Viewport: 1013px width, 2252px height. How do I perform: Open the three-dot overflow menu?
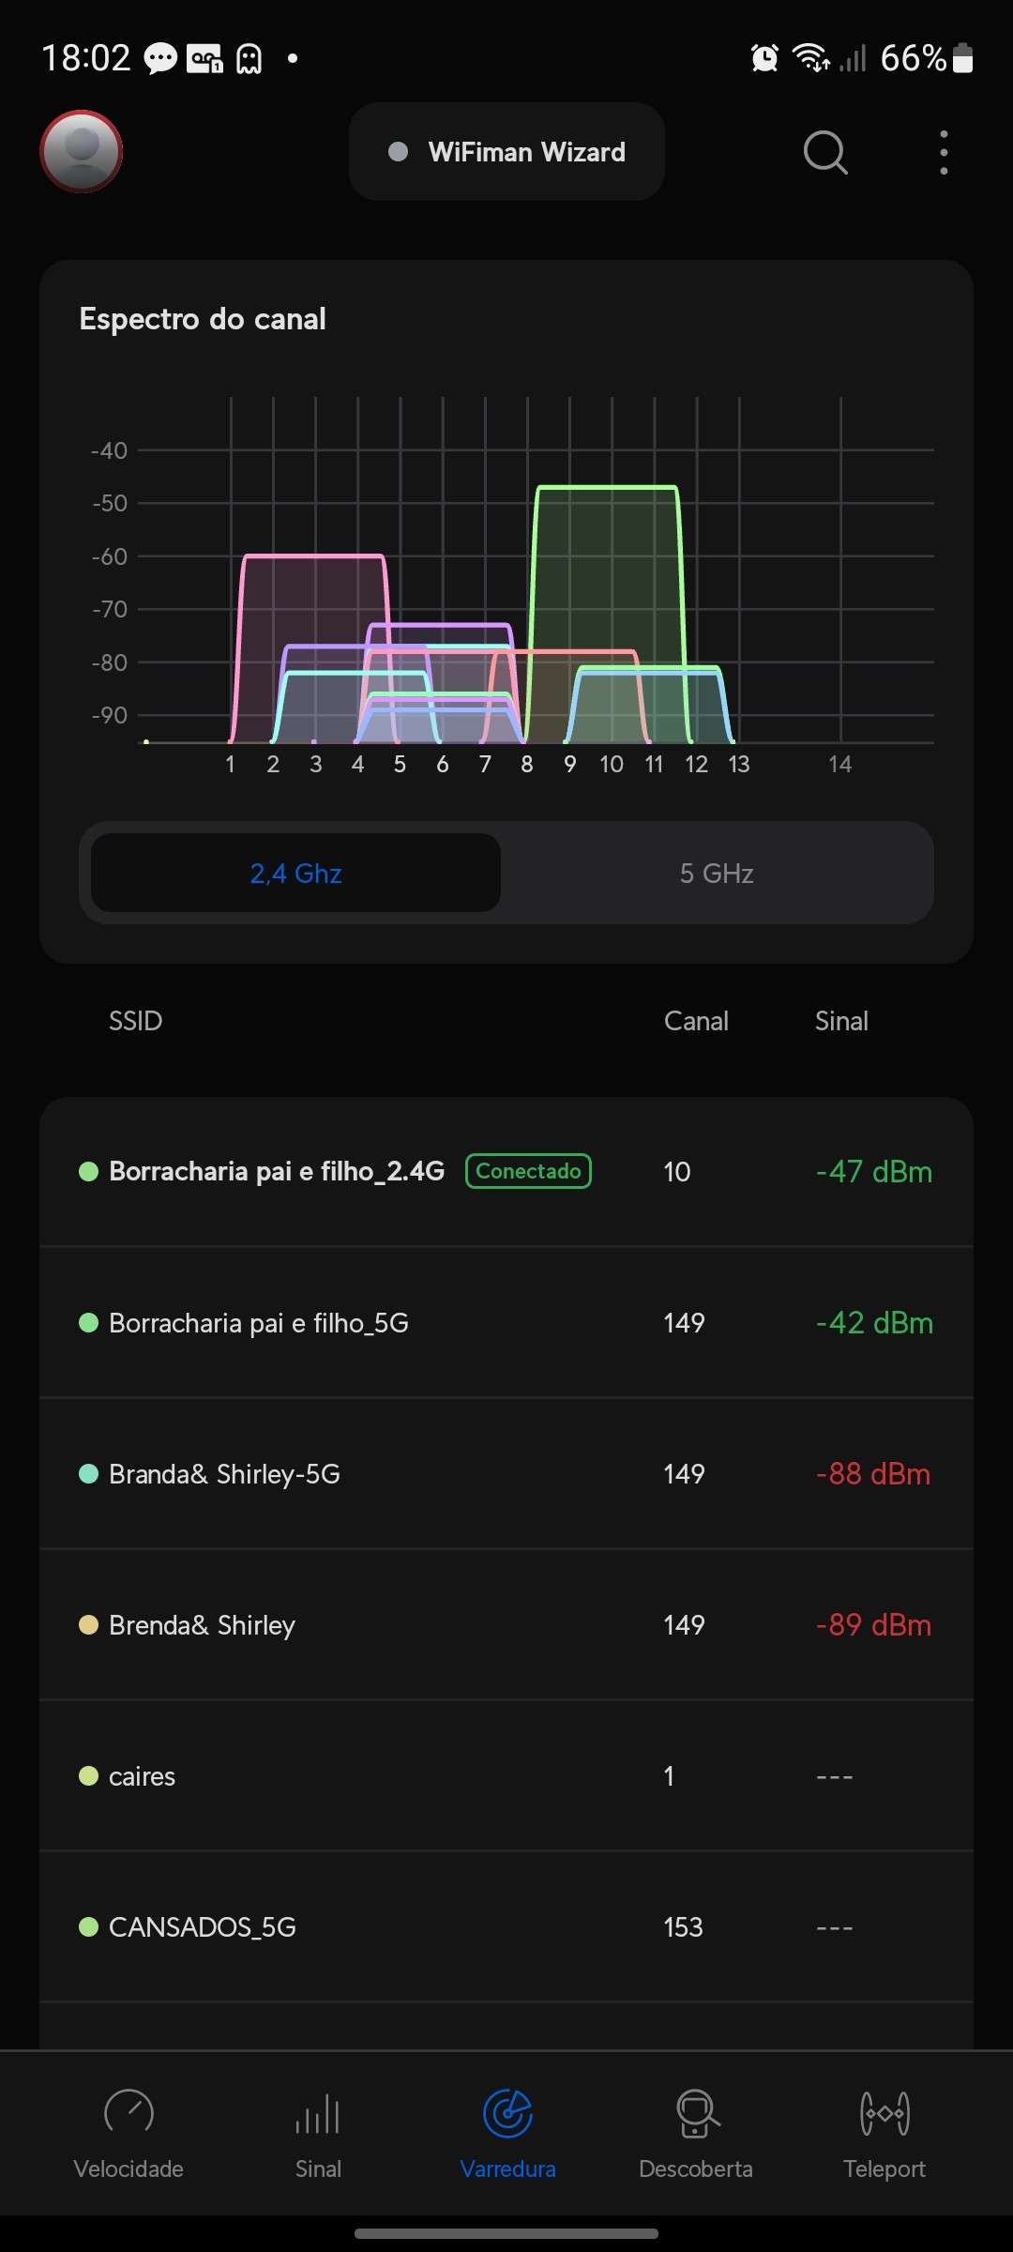(944, 152)
